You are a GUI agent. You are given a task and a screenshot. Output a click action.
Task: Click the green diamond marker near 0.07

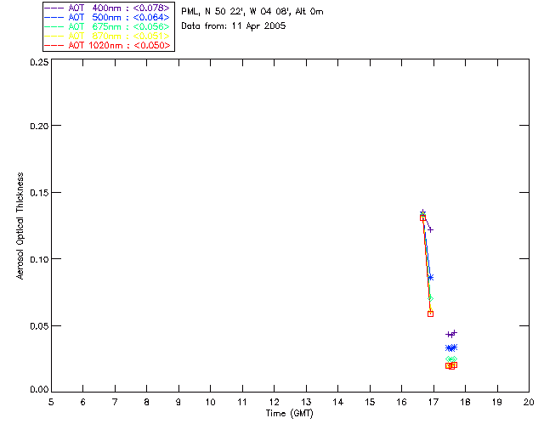431,299
